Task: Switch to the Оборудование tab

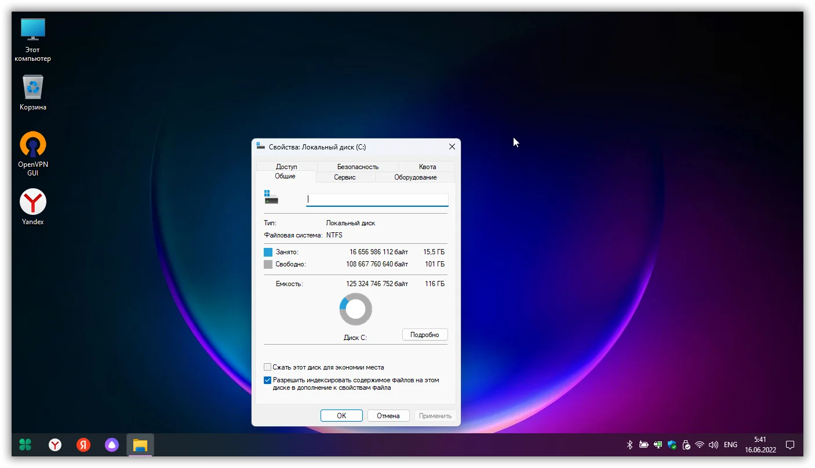Action: tap(415, 177)
